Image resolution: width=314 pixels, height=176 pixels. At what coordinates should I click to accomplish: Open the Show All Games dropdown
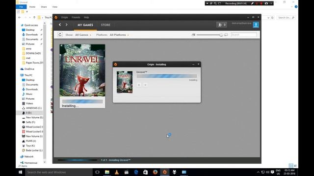(83, 35)
